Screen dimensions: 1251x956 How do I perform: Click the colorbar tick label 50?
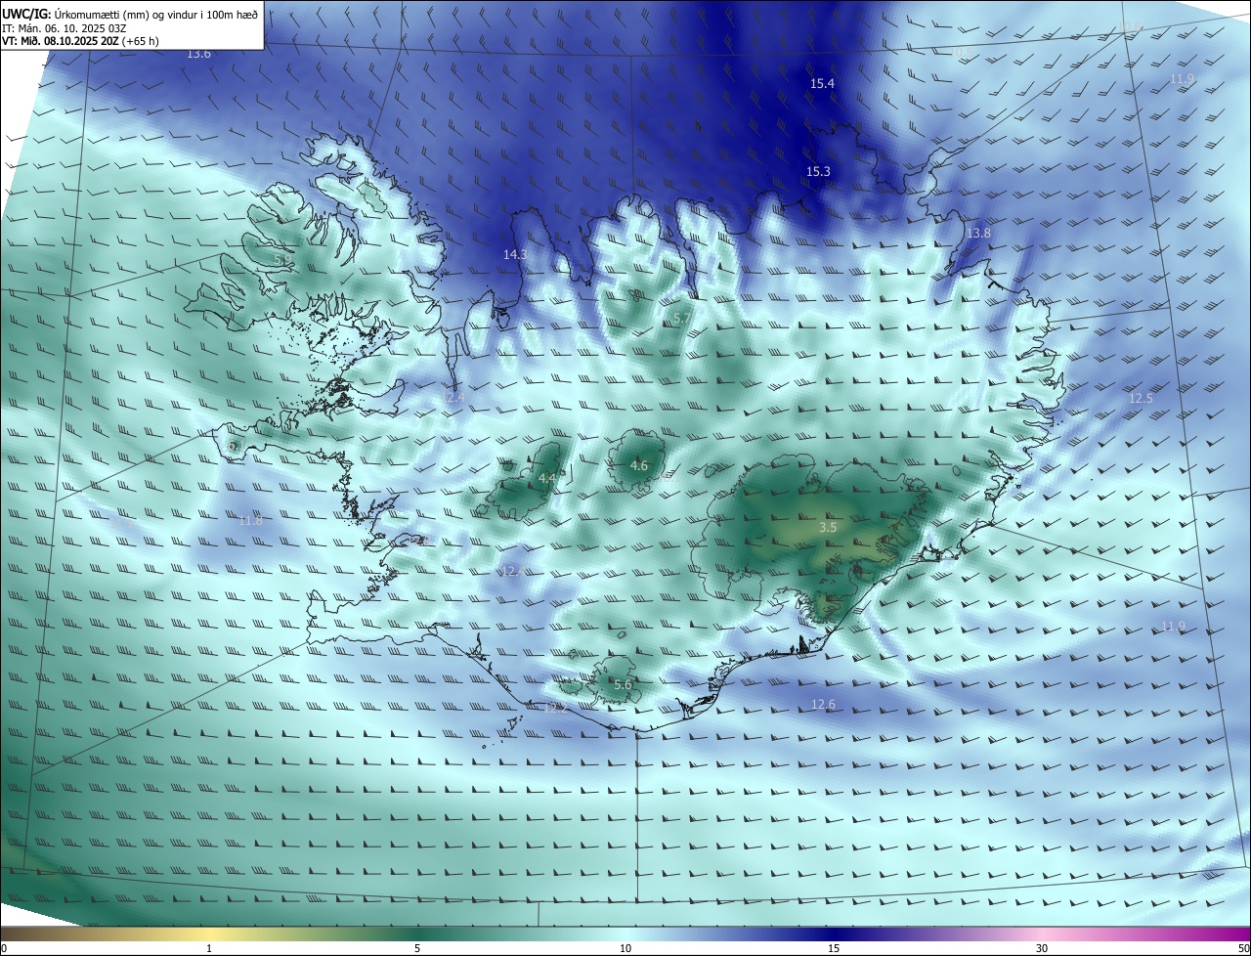tap(1243, 948)
